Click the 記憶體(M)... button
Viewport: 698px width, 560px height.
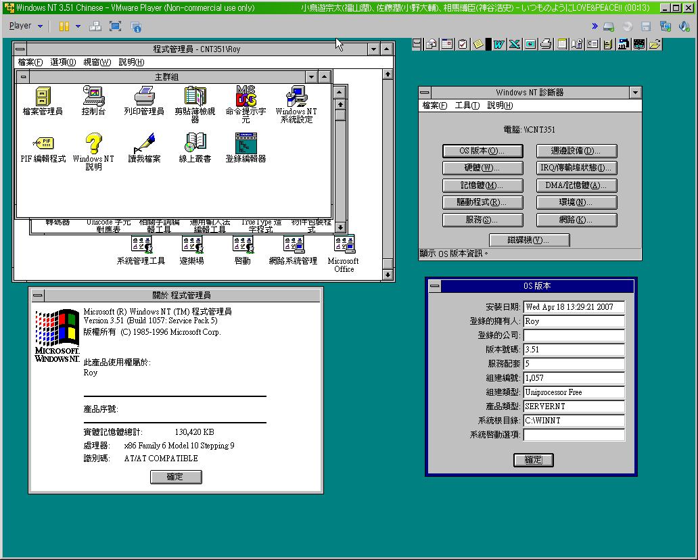point(482,185)
